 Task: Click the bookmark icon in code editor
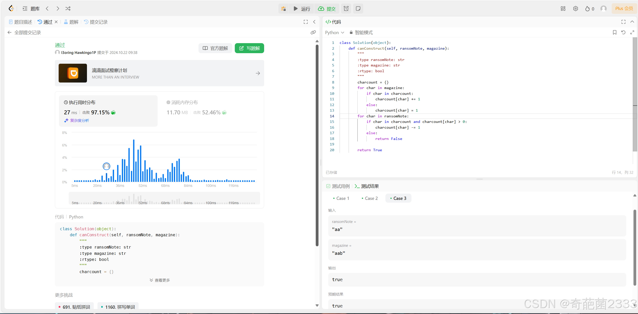pyautogui.click(x=614, y=32)
